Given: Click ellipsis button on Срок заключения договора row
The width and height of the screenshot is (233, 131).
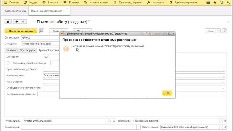Looking at the screenshot, I should coord(223,70).
